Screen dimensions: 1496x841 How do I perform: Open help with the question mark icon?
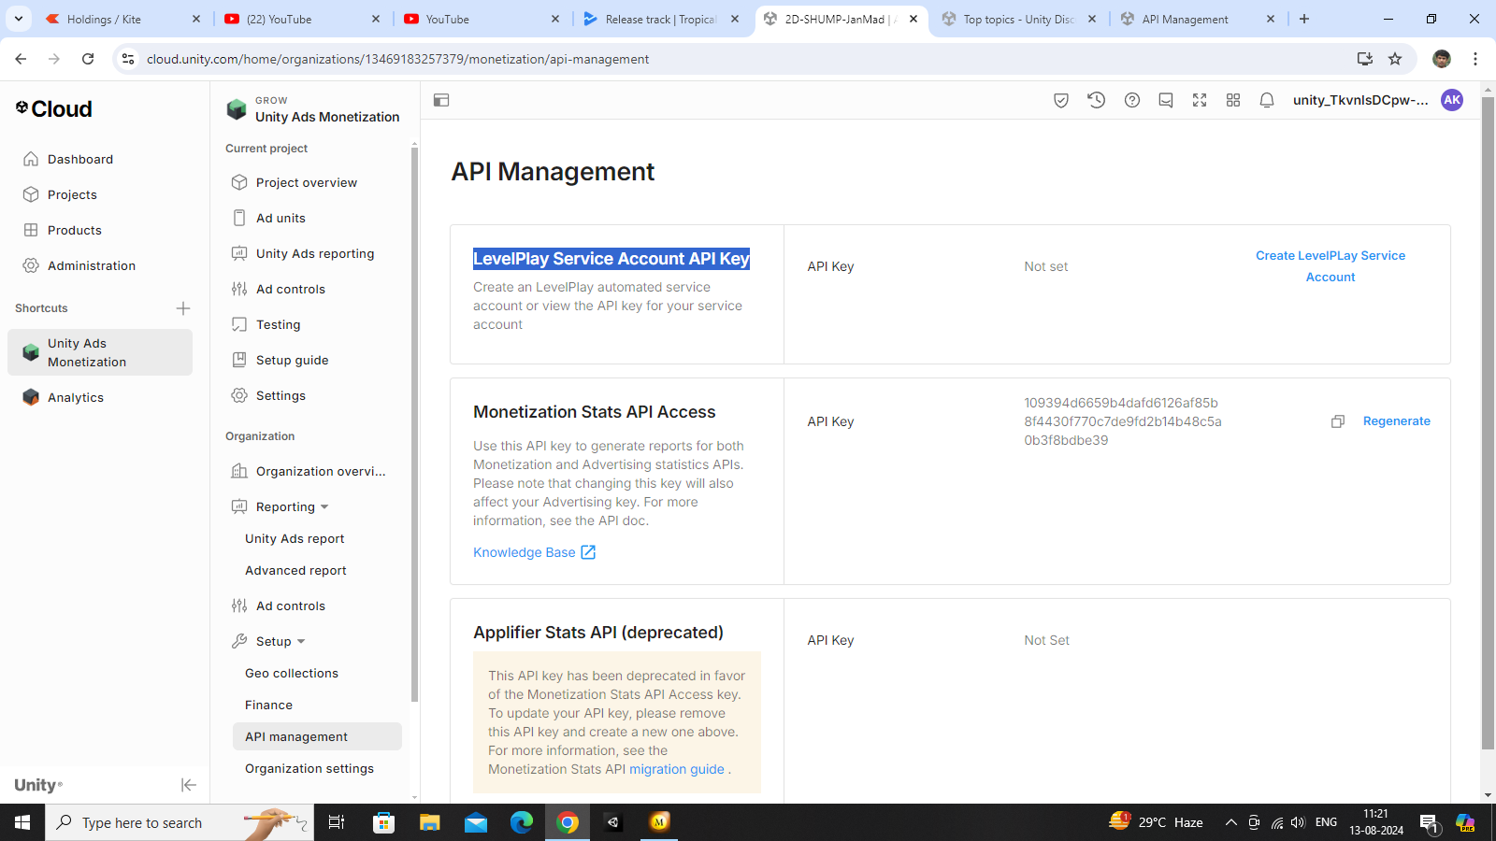[x=1132, y=100]
